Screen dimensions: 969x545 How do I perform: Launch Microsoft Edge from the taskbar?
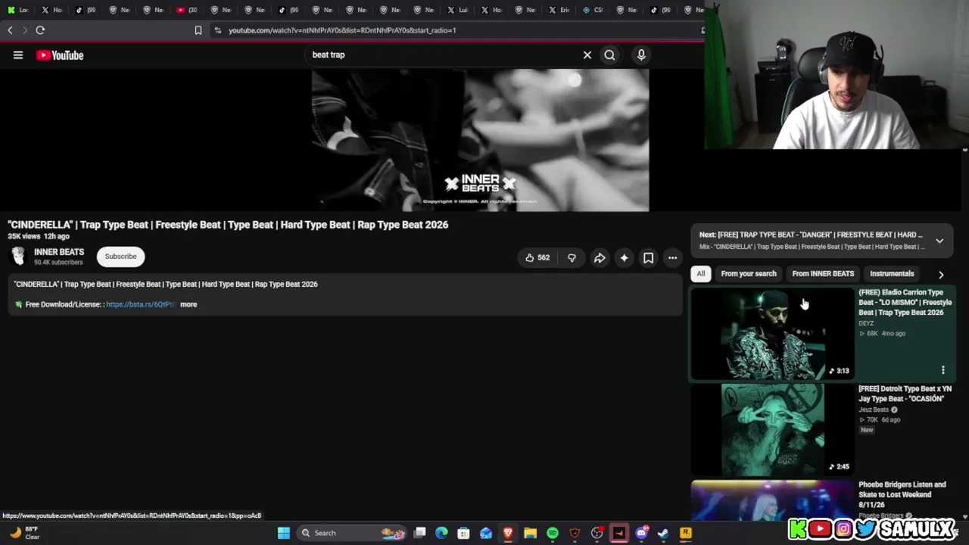pos(442,533)
